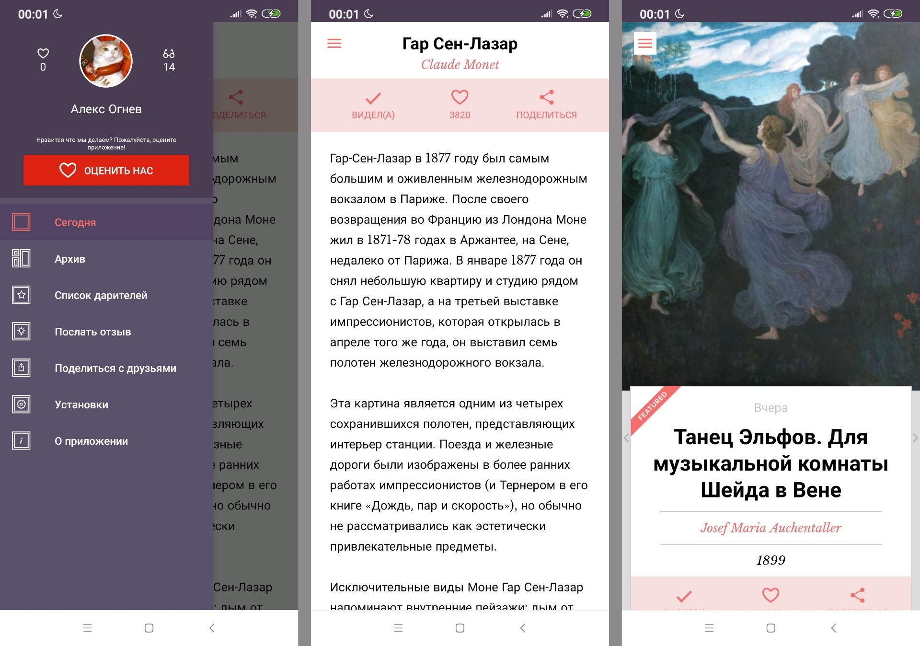Tap Android home button on the middle screen
This screenshot has height=646, width=920.
(460, 628)
